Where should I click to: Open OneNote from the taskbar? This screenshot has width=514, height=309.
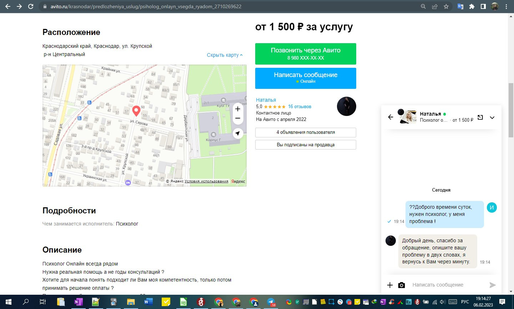click(x=78, y=302)
